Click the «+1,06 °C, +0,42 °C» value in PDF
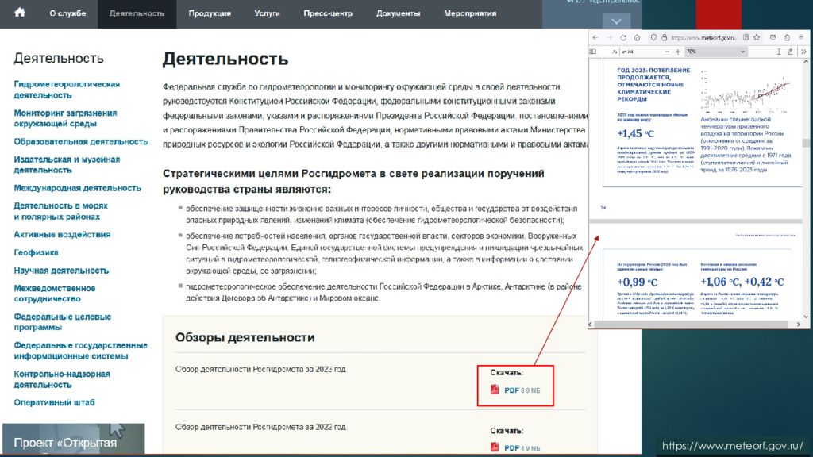 click(742, 282)
